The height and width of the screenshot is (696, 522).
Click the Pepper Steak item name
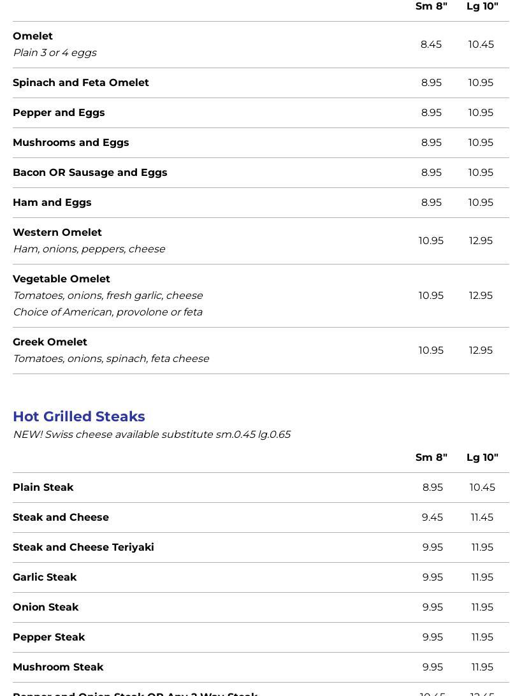point(49,637)
